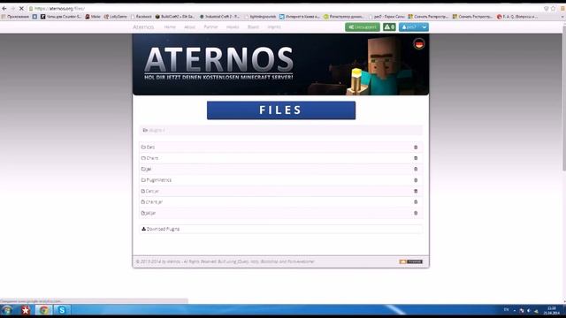
Task: Open the Board link in navbar
Action: coord(253,27)
